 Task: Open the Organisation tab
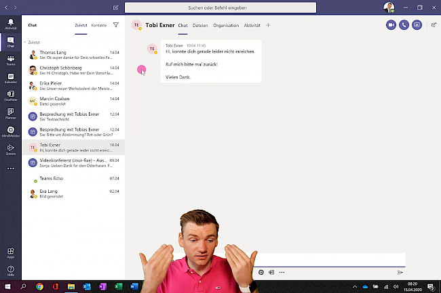tap(226, 25)
